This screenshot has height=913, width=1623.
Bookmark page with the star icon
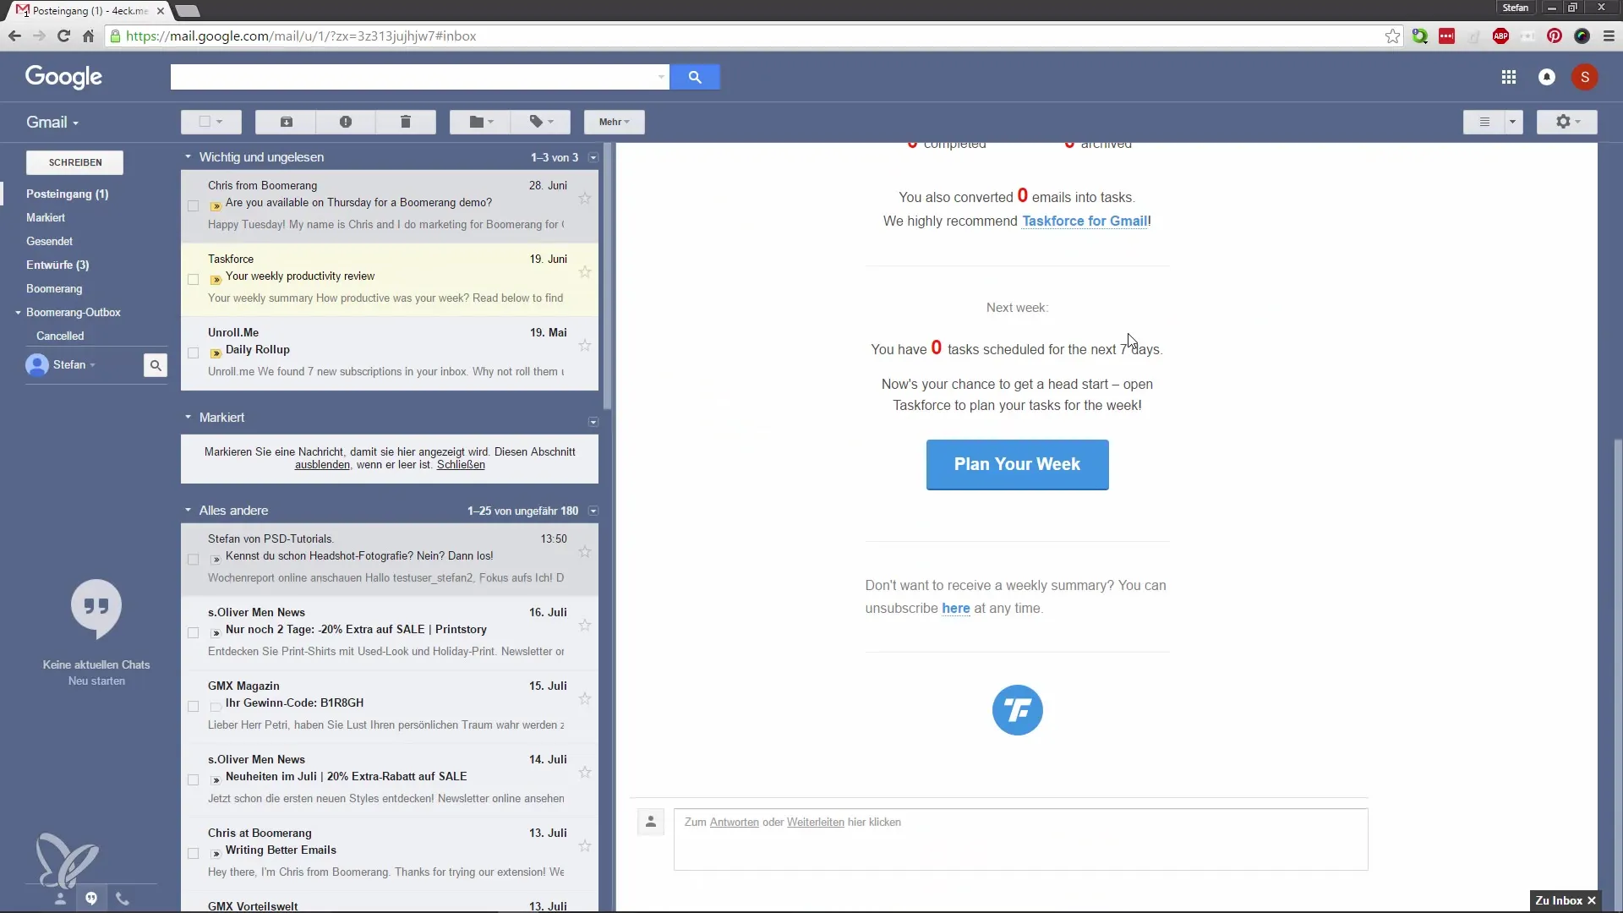click(x=1392, y=36)
